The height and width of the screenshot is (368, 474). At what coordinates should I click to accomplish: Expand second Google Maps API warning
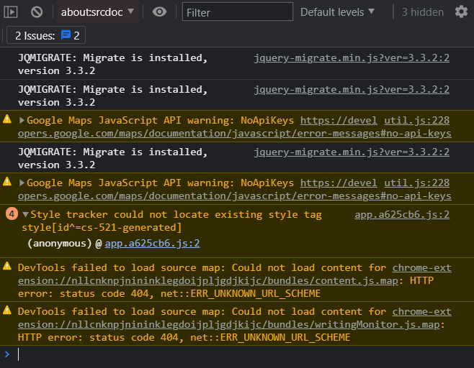pos(22,183)
